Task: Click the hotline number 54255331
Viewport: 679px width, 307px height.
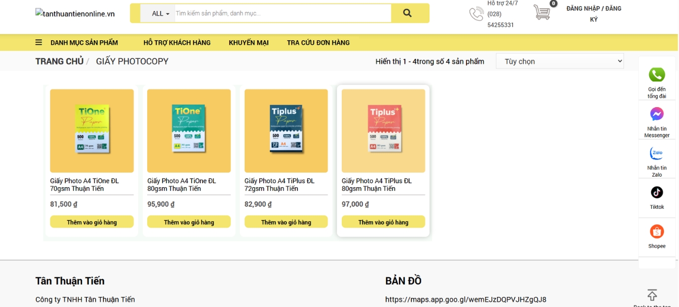Action: (501, 25)
